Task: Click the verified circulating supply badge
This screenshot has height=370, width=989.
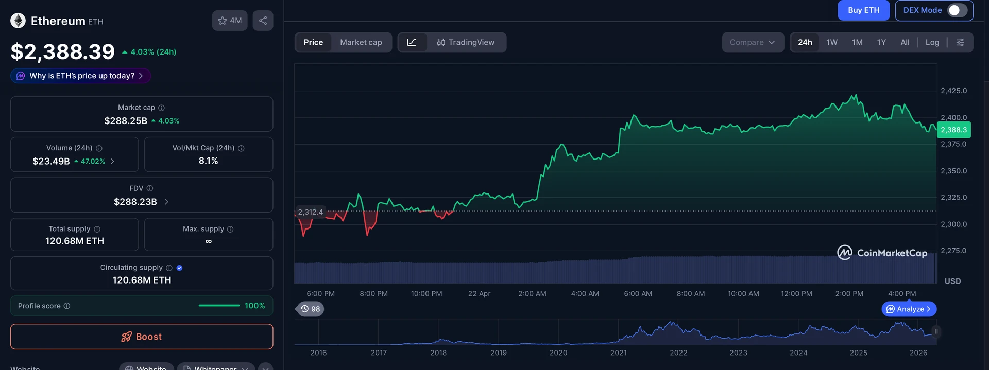Action: tap(179, 268)
